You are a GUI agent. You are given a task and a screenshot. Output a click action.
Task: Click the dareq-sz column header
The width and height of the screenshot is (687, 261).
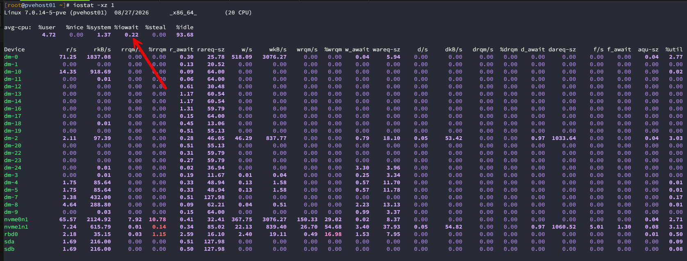point(561,50)
